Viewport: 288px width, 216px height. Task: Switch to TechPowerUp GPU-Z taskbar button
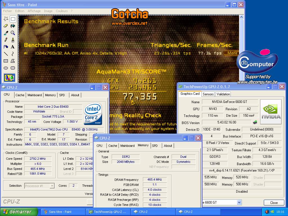click(x=108, y=212)
